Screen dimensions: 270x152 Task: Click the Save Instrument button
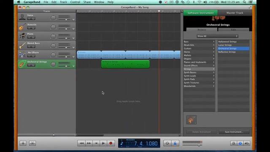234,132
